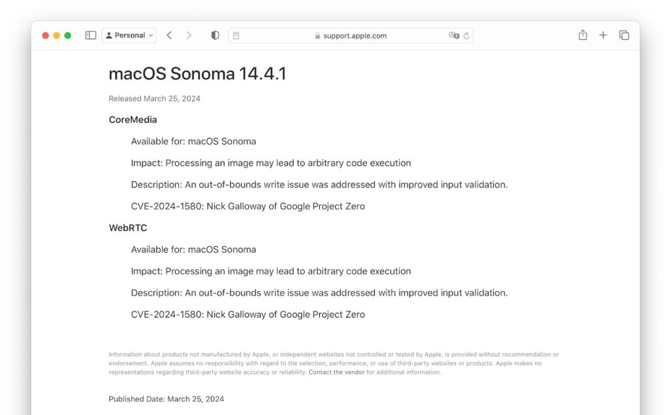Share the current page
This screenshot has height=415, width=671.
(583, 35)
